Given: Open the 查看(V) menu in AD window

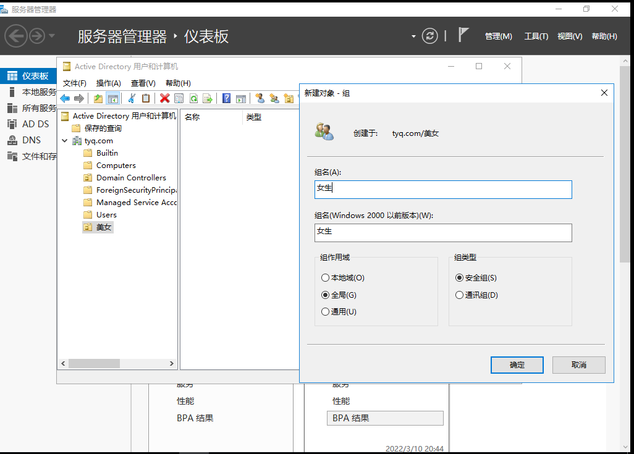Looking at the screenshot, I should 143,83.
